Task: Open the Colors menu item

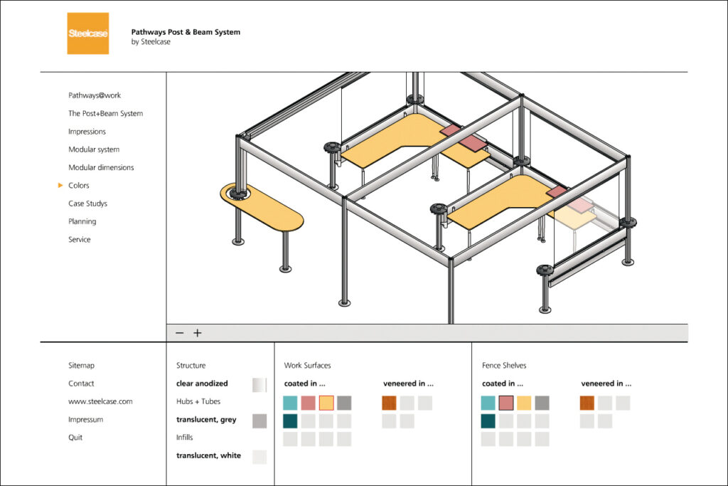Action: (x=79, y=186)
